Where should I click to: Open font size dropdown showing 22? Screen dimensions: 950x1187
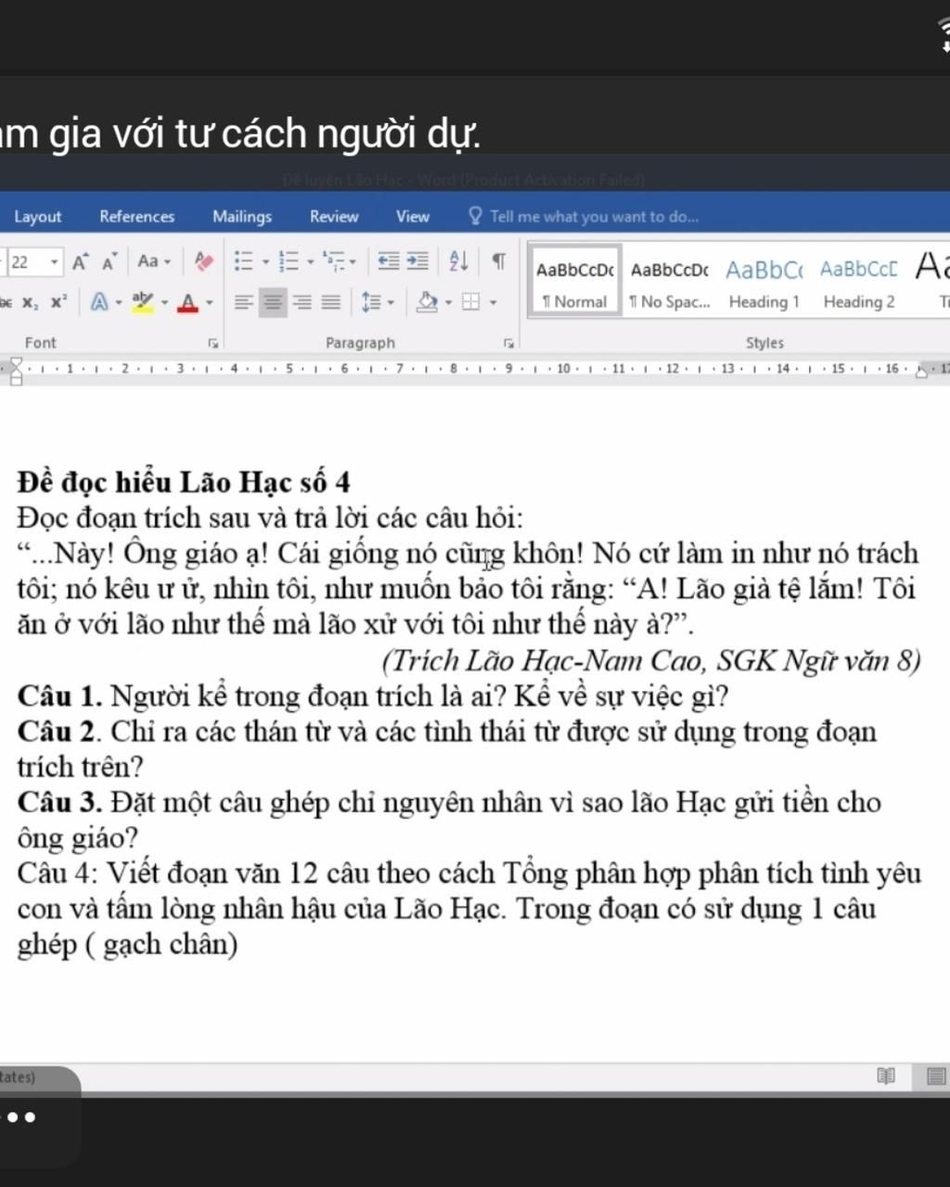click(x=54, y=262)
